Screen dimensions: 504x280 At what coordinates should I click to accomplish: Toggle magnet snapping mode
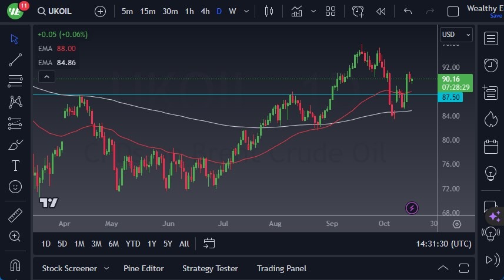click(x=15, y=265)
